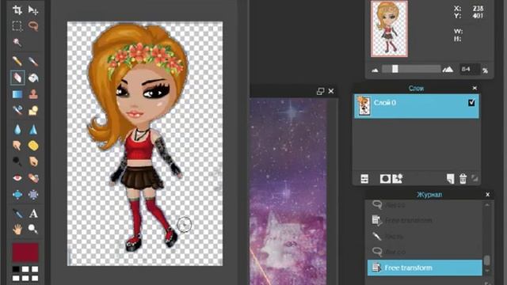Select the Color Replace tool
507x285 pixels.
[17, 110]
